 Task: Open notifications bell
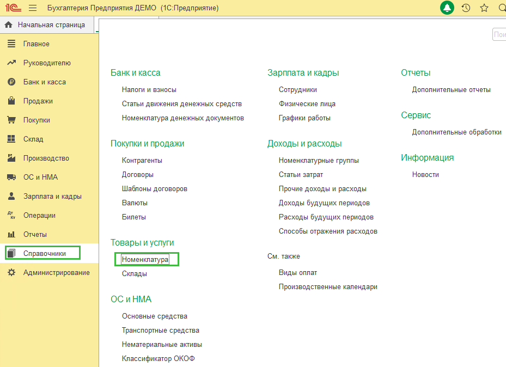pyautogui.click(x=447, y=8)
